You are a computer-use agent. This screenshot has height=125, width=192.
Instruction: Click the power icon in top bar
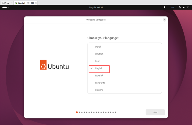tap(188, 7)
